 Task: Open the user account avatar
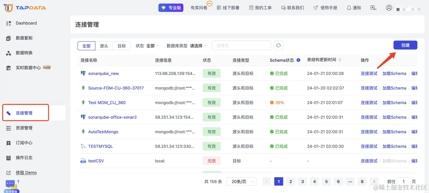(x=389, y=8)
